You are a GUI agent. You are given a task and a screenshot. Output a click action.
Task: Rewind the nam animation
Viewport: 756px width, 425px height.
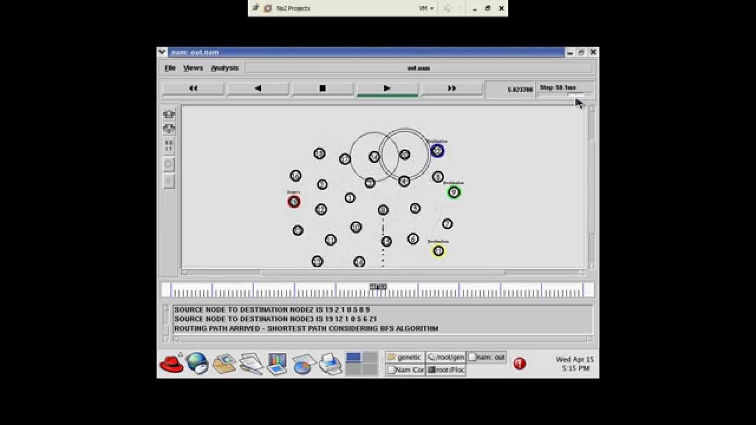pos(193,89)
